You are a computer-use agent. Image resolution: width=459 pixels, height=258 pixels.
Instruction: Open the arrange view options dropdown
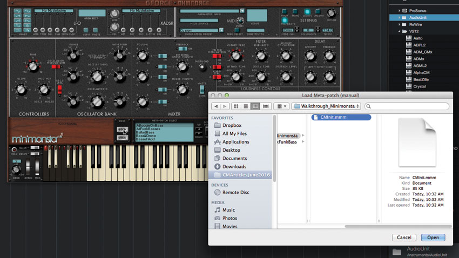281,106
